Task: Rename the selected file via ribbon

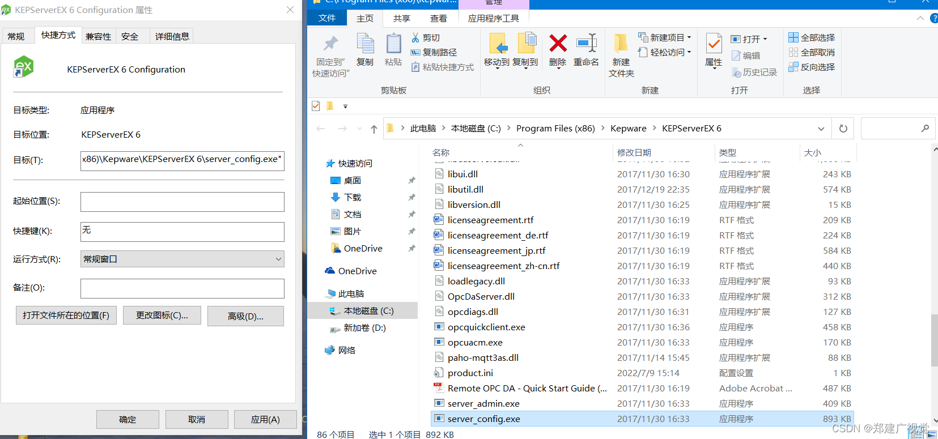Action: [x=586, y=50]
